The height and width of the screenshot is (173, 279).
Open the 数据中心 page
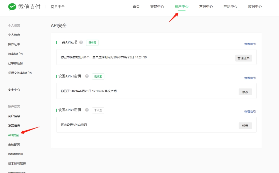[254, 7]
